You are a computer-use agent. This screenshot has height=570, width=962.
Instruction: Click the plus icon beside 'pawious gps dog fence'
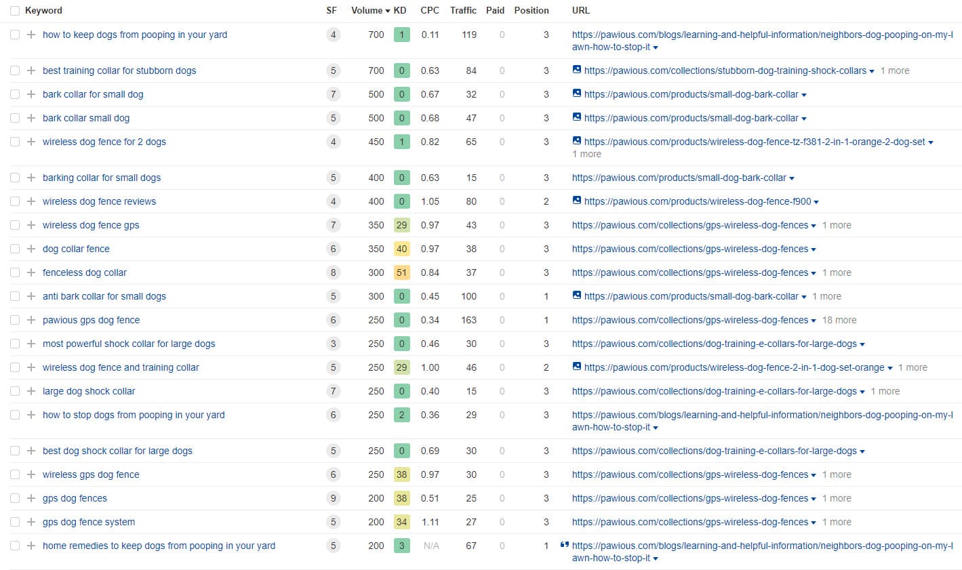point(31,320)
